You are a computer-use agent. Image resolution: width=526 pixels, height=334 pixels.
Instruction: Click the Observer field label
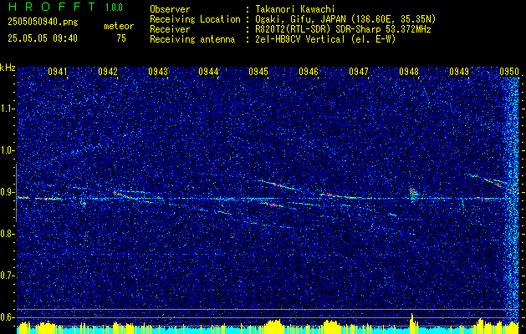[170, 9]
